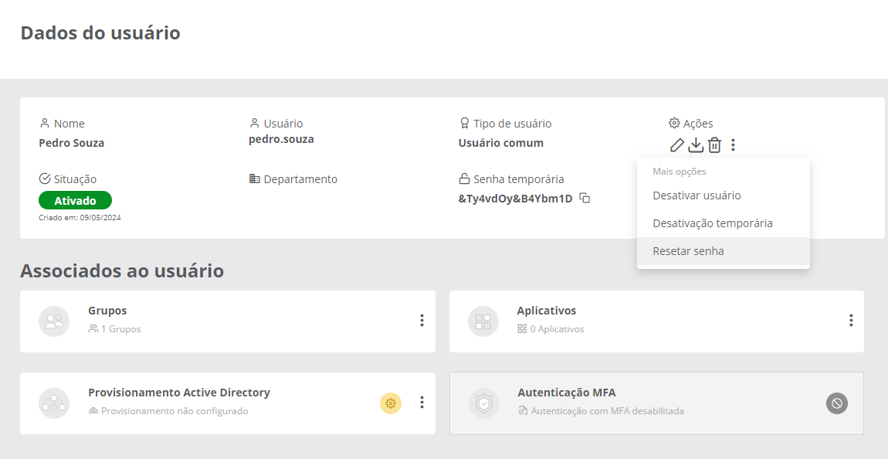Click the edit user pencil icon
The image size is (888, 459).
676,144
